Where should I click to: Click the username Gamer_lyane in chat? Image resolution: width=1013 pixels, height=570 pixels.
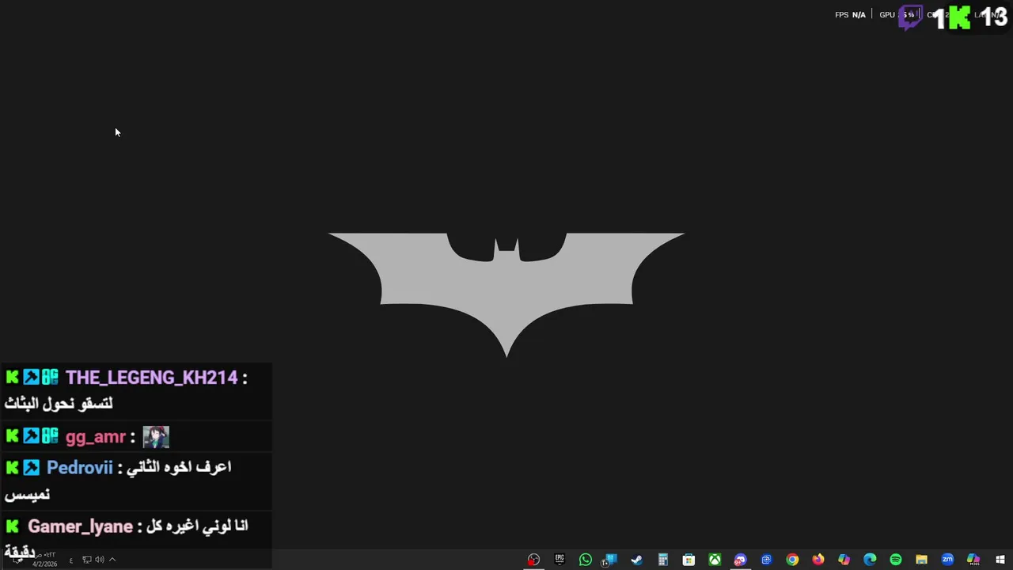pos(80,526)
